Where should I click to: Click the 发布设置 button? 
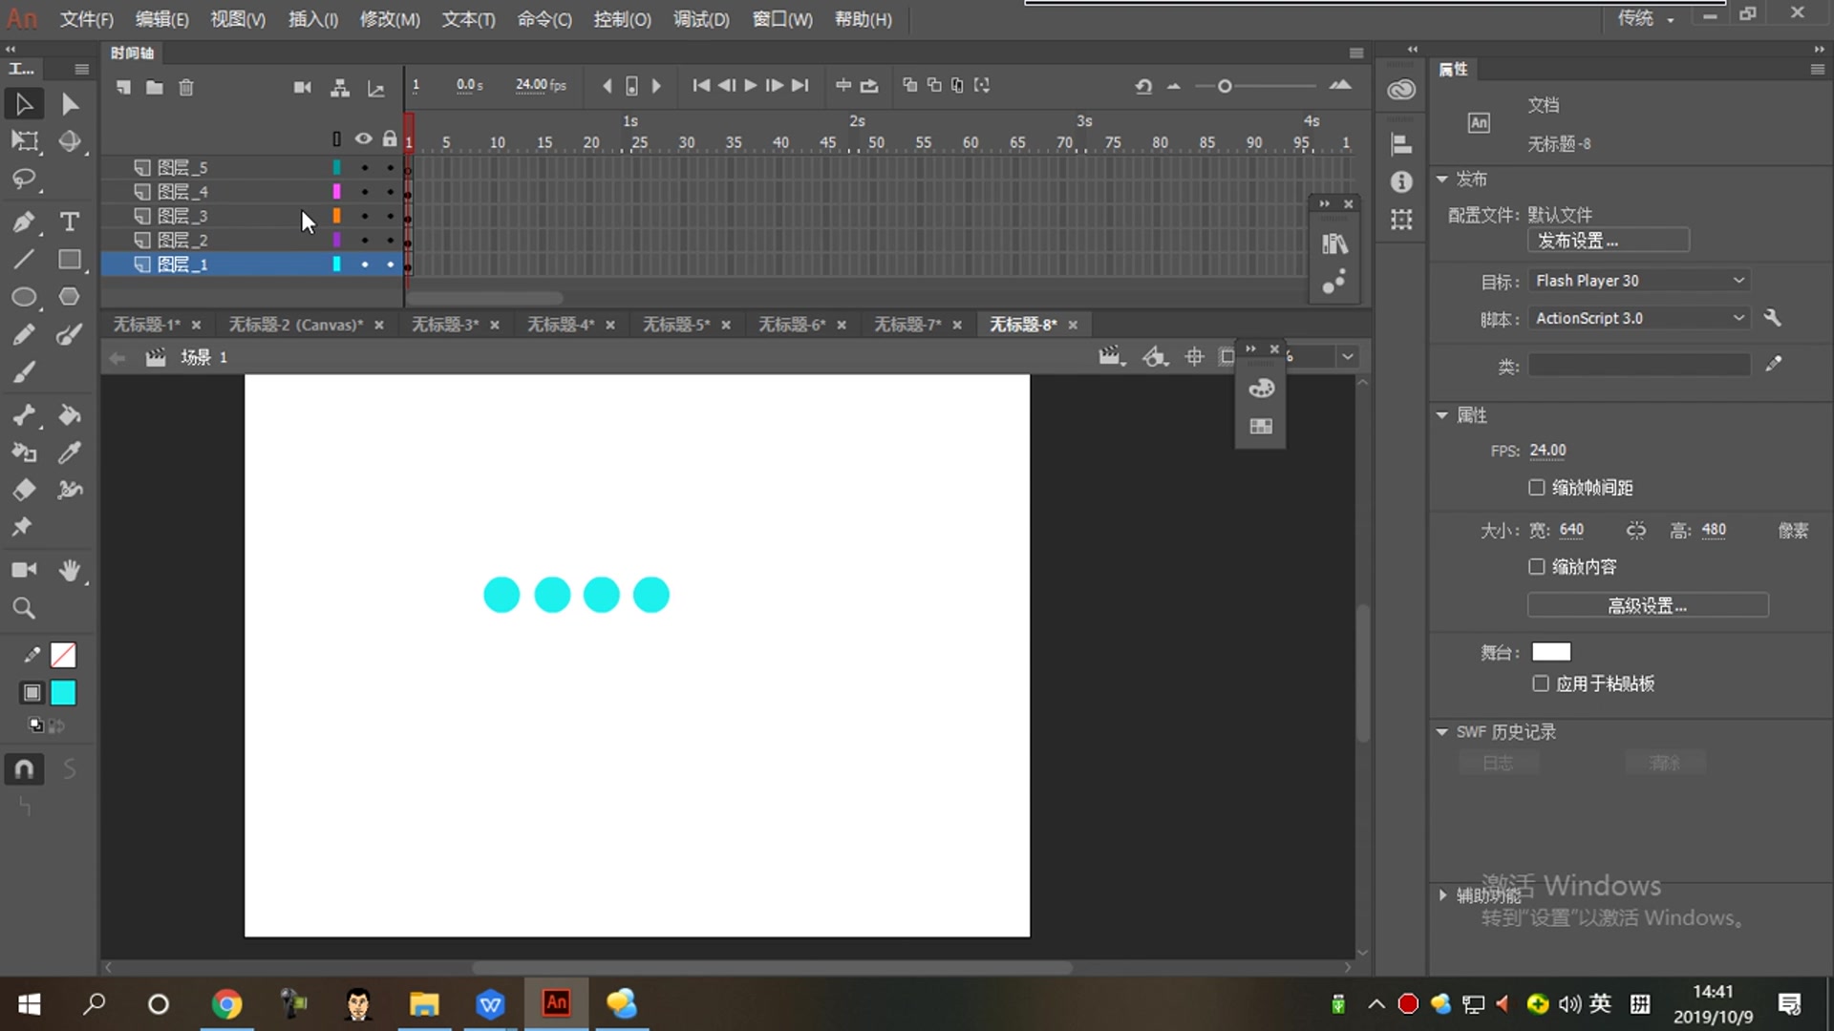(1608, 241)
